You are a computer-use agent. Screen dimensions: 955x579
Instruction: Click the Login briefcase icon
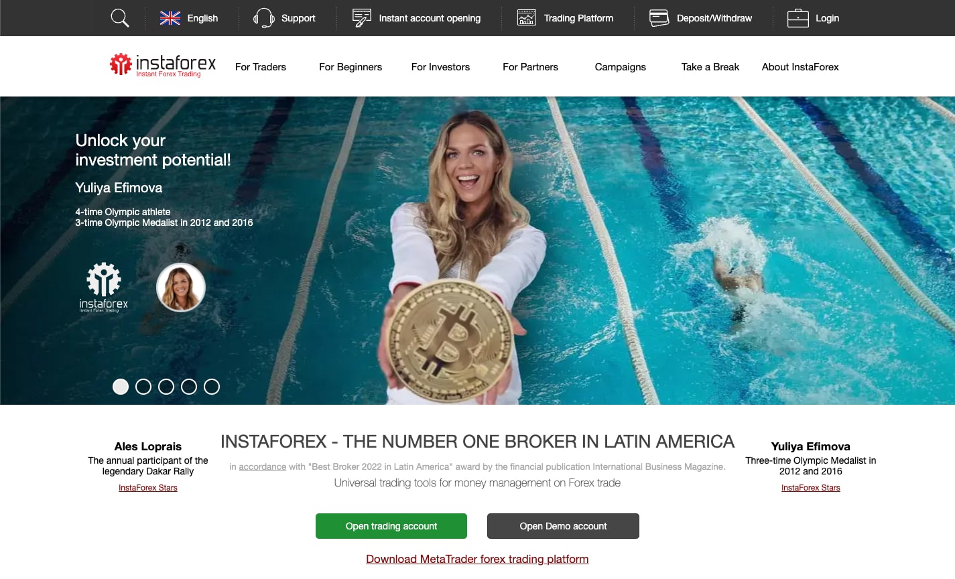798,18
